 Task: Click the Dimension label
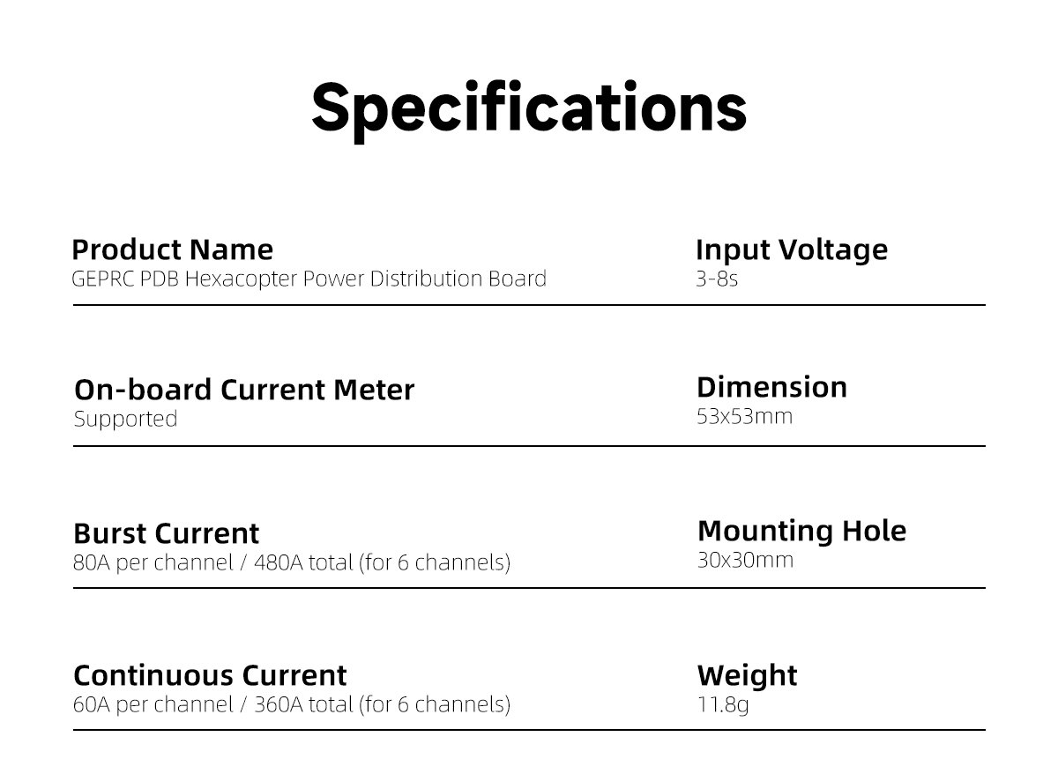point(771,387)
